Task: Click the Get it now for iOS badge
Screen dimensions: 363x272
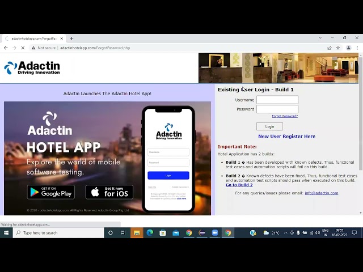Action: tap(109, 192)
